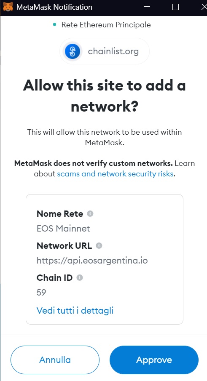Maximize the MetaMask Notification window
This screenshot has height=381, width=207.
tap(175, 7)
